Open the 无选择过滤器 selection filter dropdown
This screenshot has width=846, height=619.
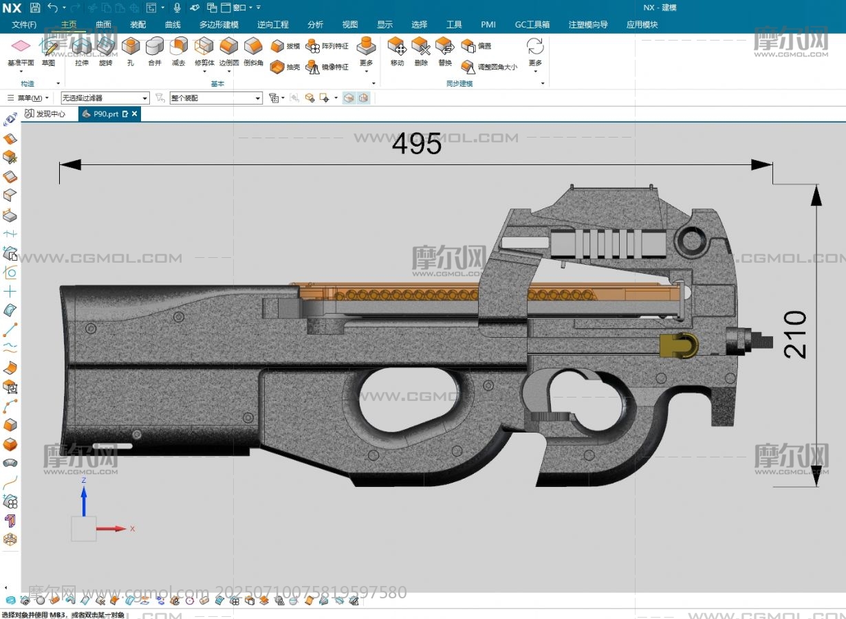click(105, 98)
